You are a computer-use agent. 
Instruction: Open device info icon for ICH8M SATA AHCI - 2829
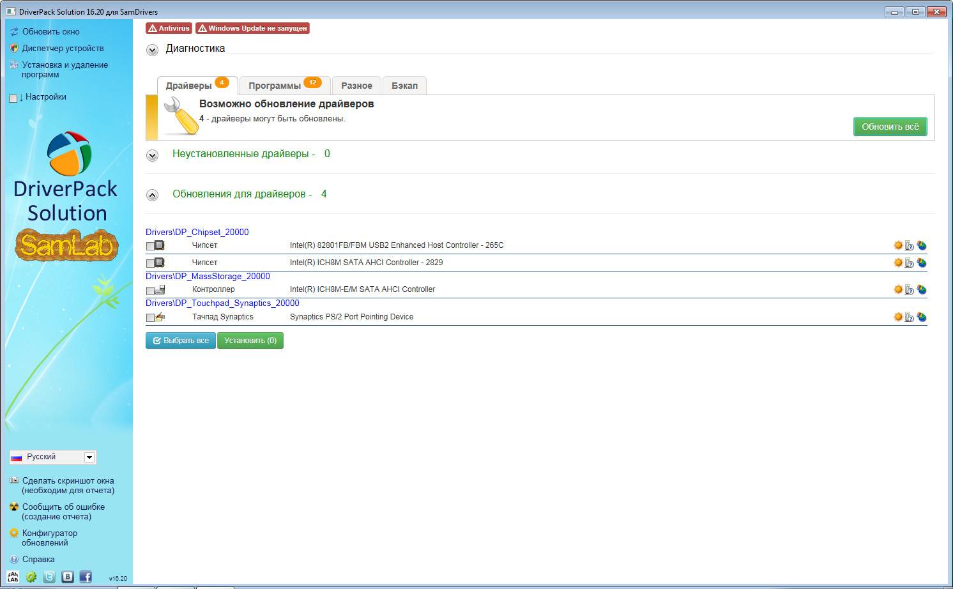pos(910,263)
